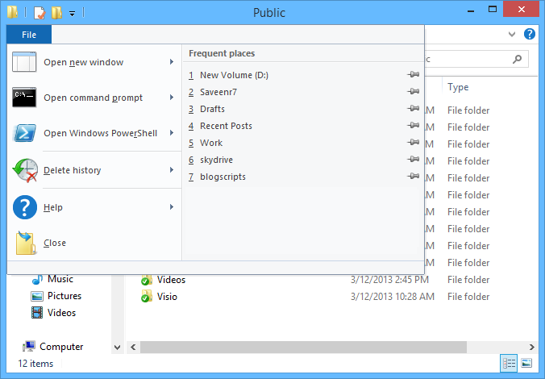
Task: Open the Recent Posts frequent place
Action: pos(226,126)
